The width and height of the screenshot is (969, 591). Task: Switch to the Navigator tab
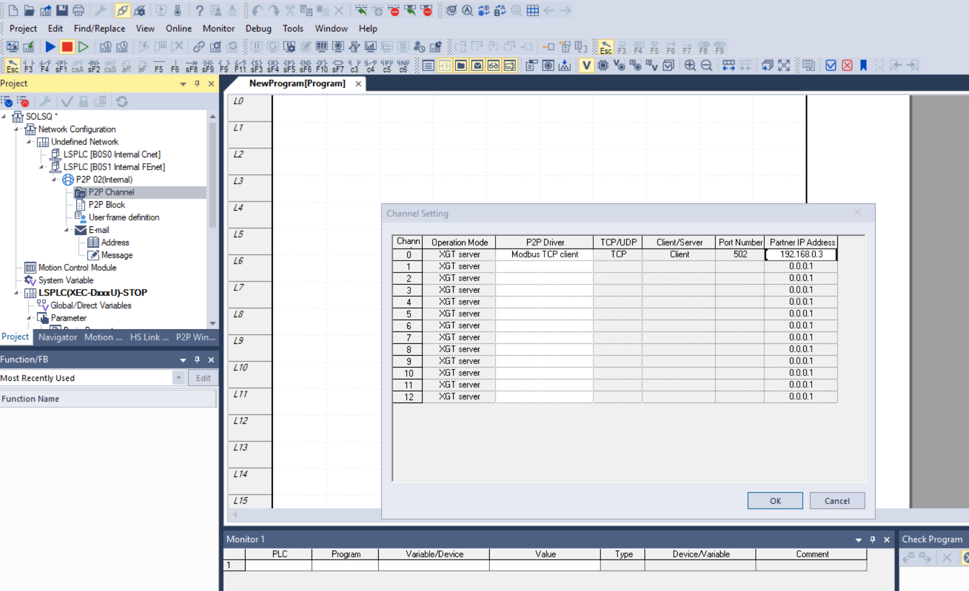tap(57, 337)
